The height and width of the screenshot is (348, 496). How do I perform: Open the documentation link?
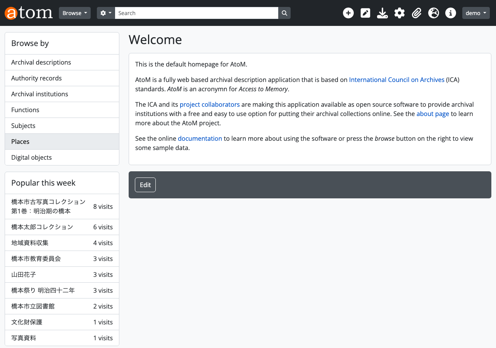200,138
